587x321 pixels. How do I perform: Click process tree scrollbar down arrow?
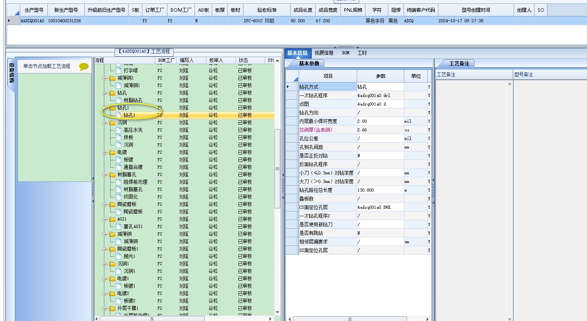coord(277,312)
